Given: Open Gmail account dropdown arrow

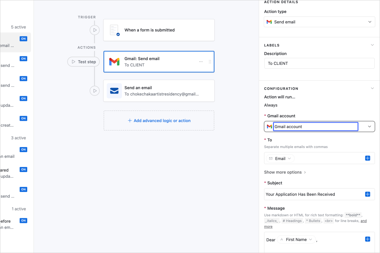Looking at the screenshot, I should click(x=370, y=126).
